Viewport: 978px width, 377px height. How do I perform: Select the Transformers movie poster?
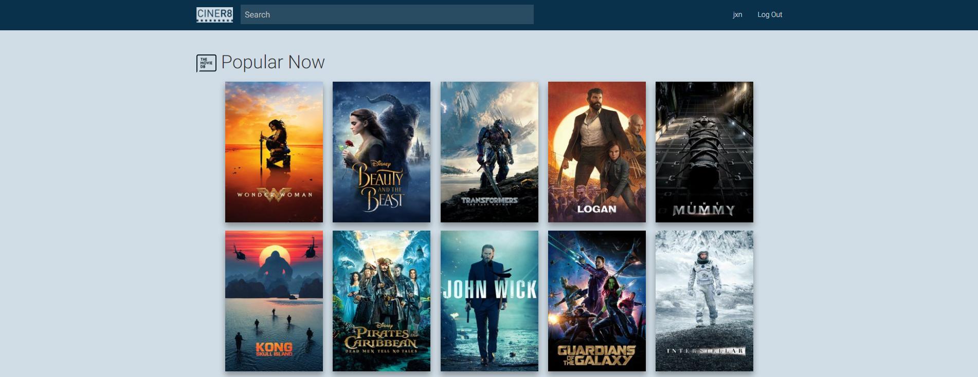[x=490, y=152]
